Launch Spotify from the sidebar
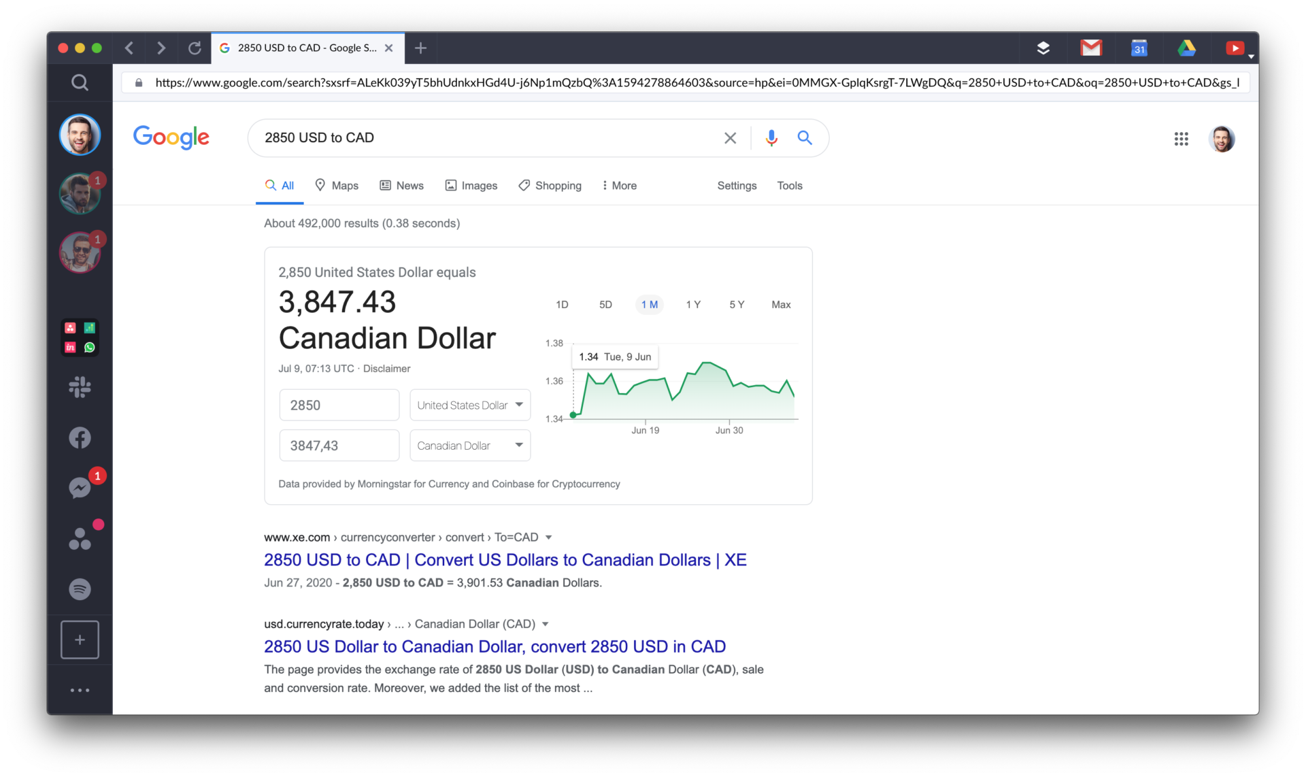The width and height of the screenshot is (1306, 777). click(x=80, y=589)
